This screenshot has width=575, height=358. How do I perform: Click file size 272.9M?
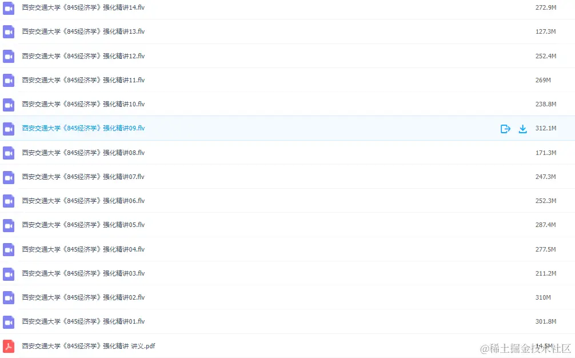[x=546, y=7]
